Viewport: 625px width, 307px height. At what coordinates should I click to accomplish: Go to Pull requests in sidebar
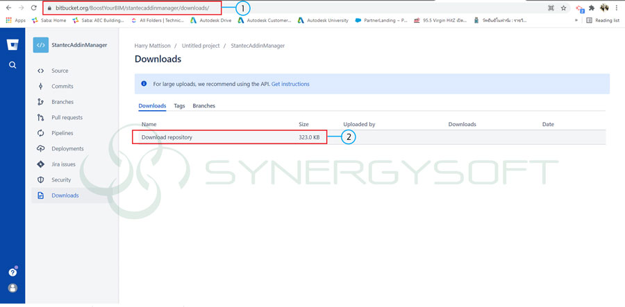coord(67,117)
